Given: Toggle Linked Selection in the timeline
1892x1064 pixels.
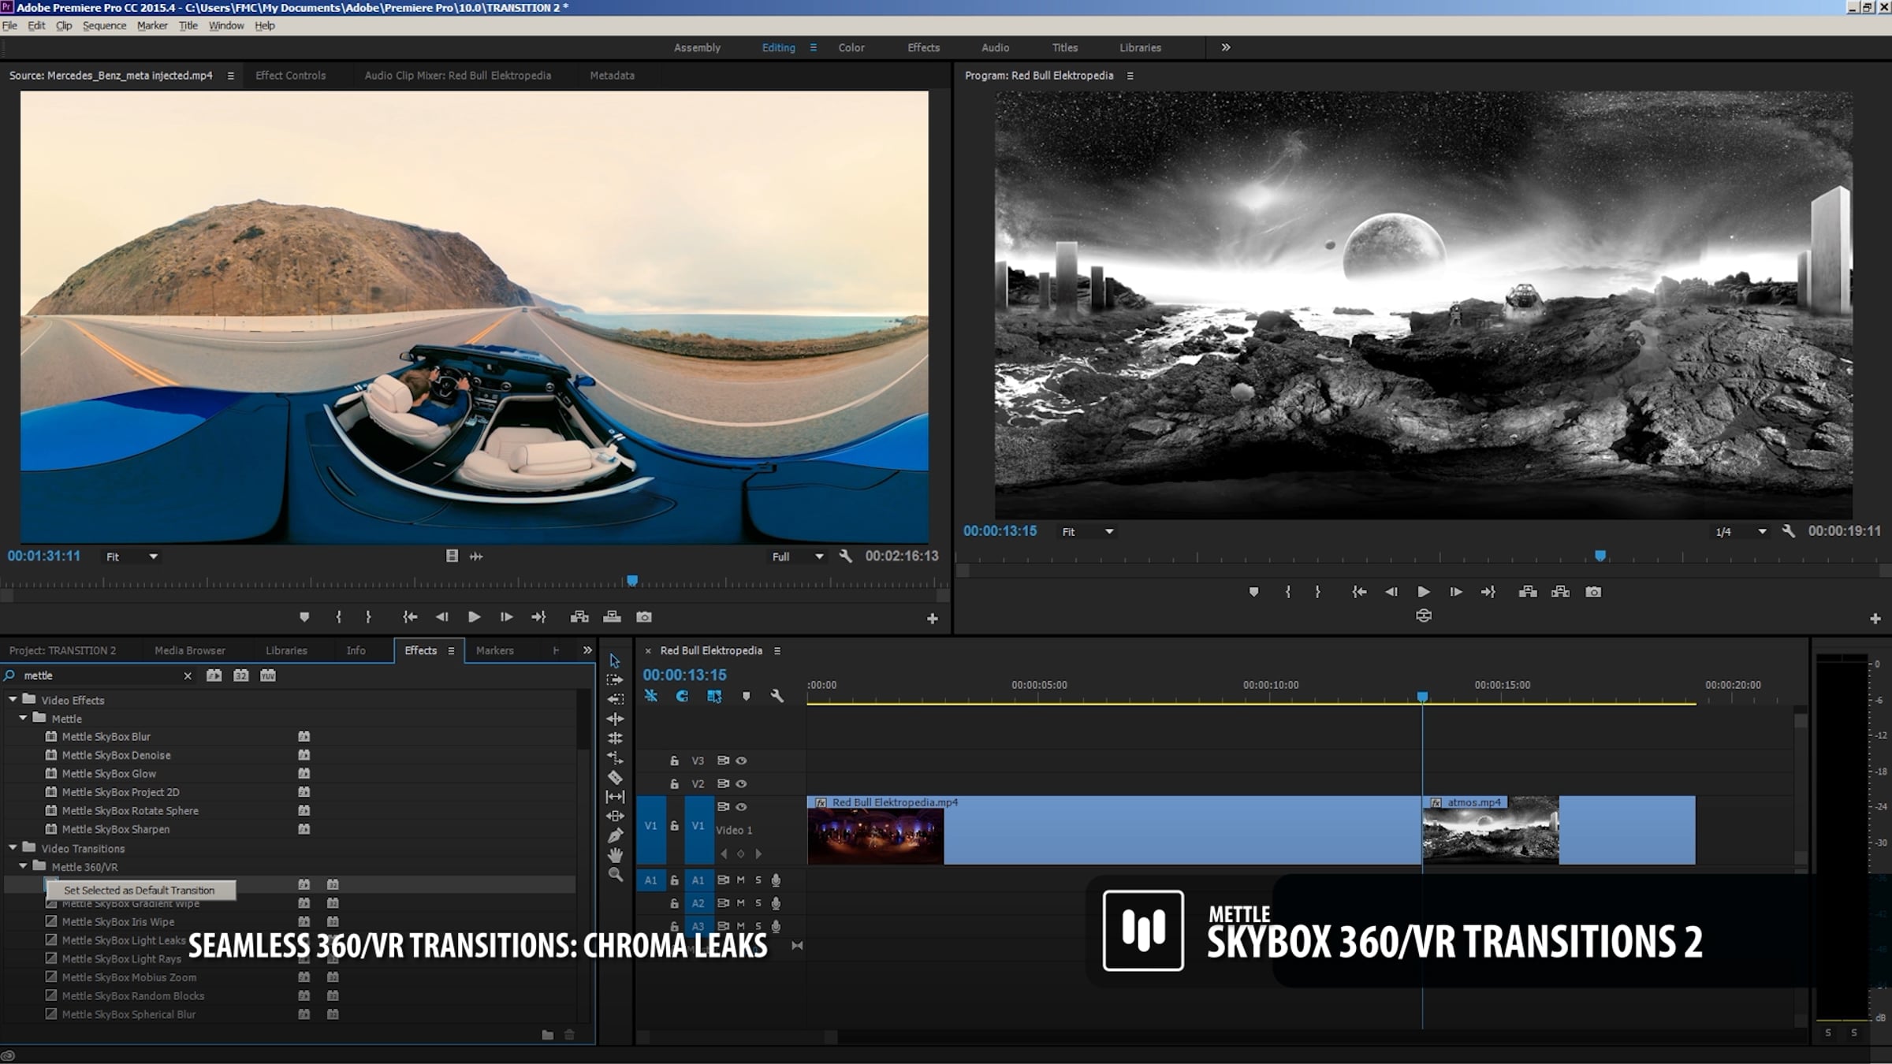Looking at the screenshot, I should (714, 696).
